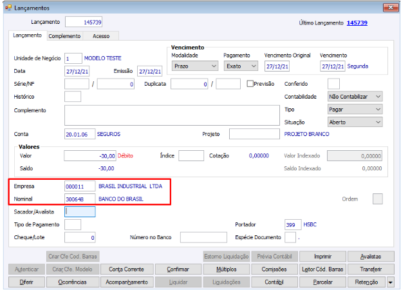
Task: Click the Nominal code field 300648
Action: pyautogui.click(x=80, y=199)
